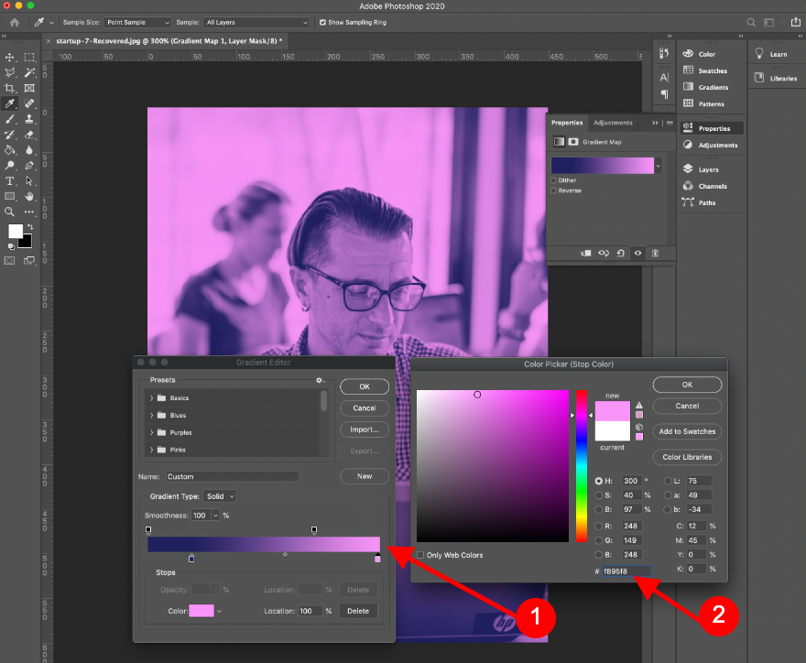Pick the Clone Stamp tool
The image size is (806, 663).
(x=29, y=119)
